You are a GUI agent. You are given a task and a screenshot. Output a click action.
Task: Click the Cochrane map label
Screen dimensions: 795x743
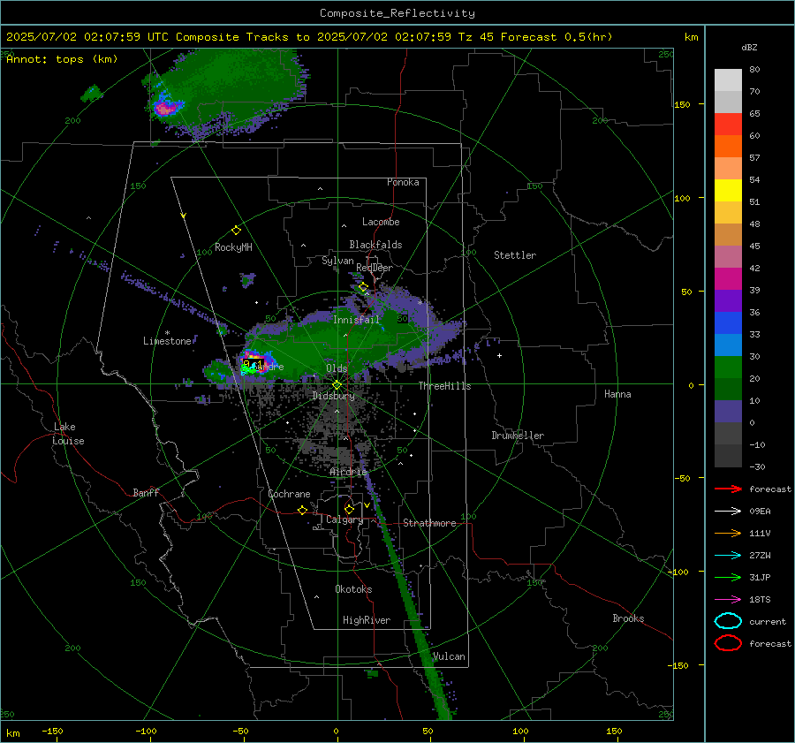pyautogui.click(x=289, y=494)
